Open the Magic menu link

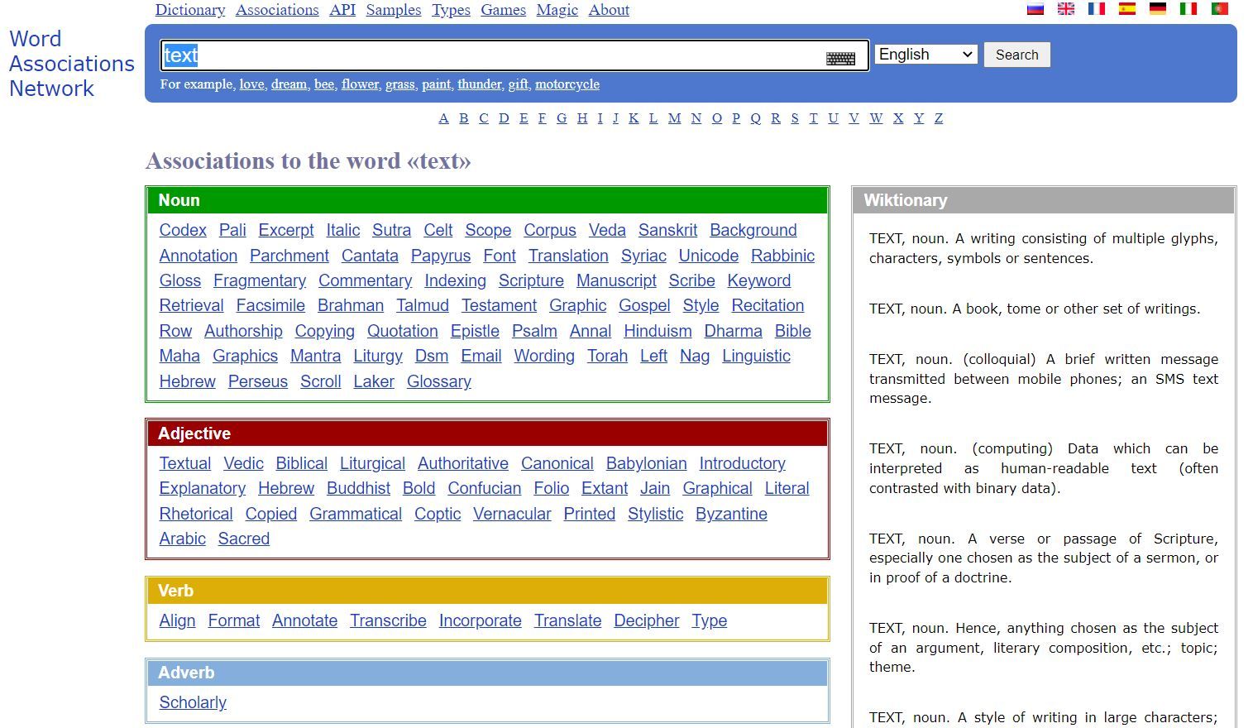click(x=557, y=10)
